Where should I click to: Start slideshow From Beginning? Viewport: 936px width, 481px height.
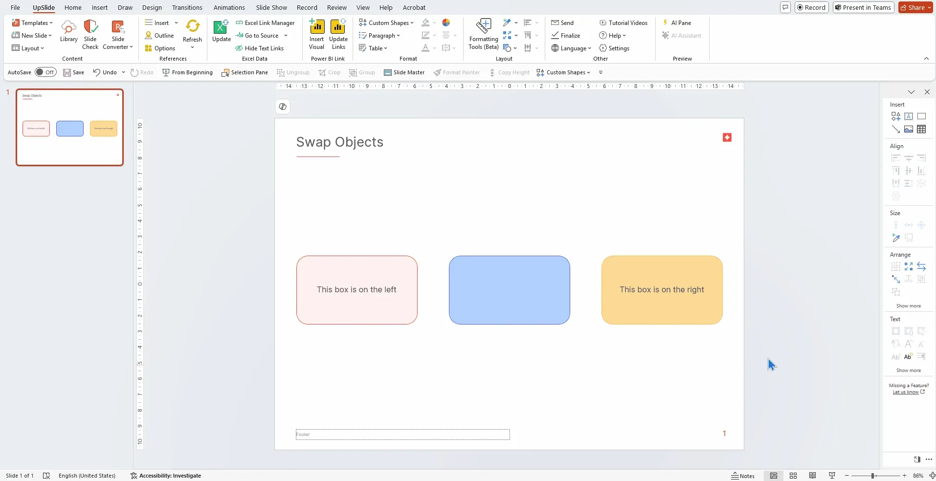187,72
